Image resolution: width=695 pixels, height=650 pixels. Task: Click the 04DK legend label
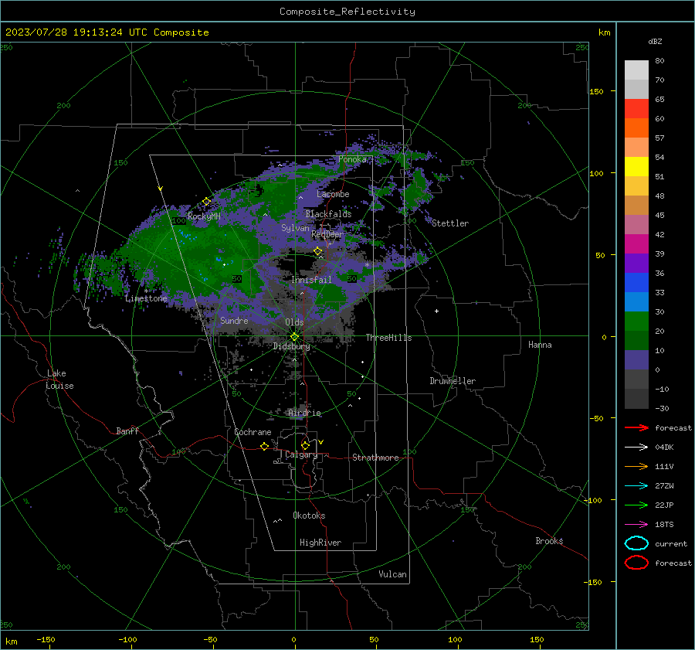tap(664, 448)
